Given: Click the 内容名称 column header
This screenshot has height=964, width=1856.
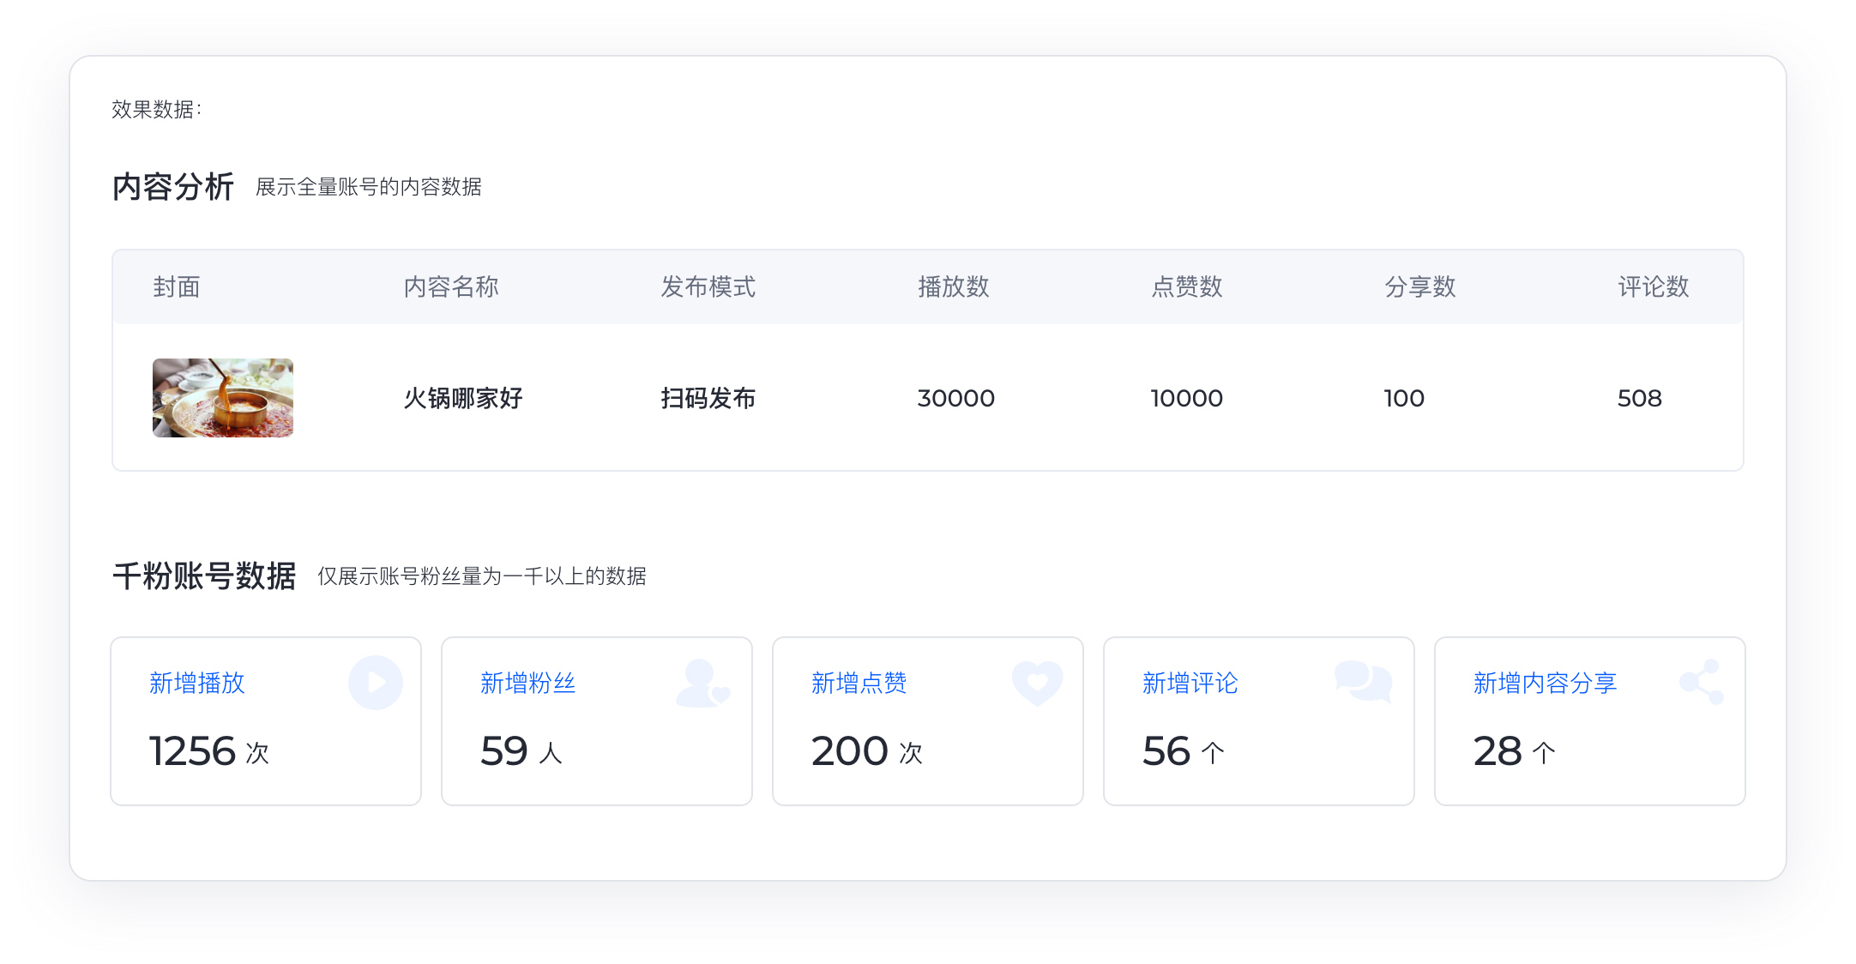Looking at the screenshot, I should tap(451, 286).
